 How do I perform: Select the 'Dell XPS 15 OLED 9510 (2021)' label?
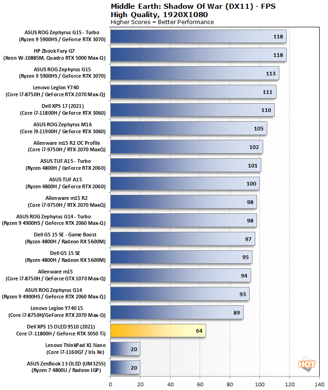point(61,327)
